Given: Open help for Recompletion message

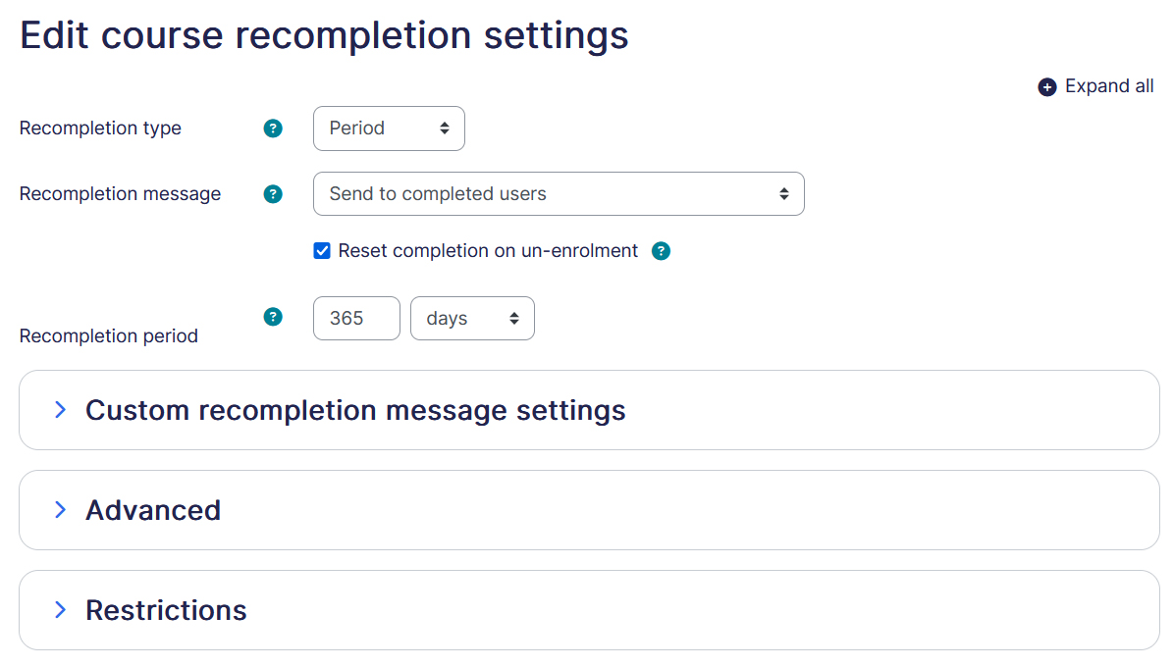Looking at the screenshot, I should [x=272, y=194].
